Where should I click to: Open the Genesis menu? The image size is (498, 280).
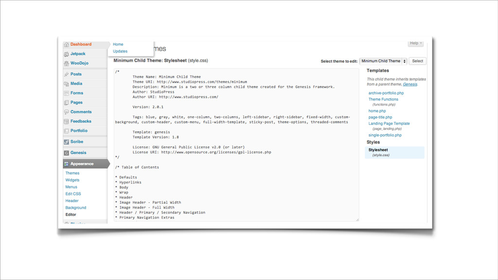click(78, 153)
